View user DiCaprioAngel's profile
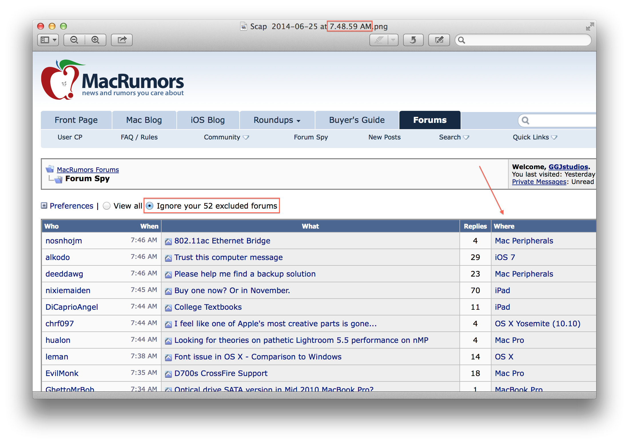The width and height of the screenshot is (629, 444). pyautogui.click(x=71, y=307)
